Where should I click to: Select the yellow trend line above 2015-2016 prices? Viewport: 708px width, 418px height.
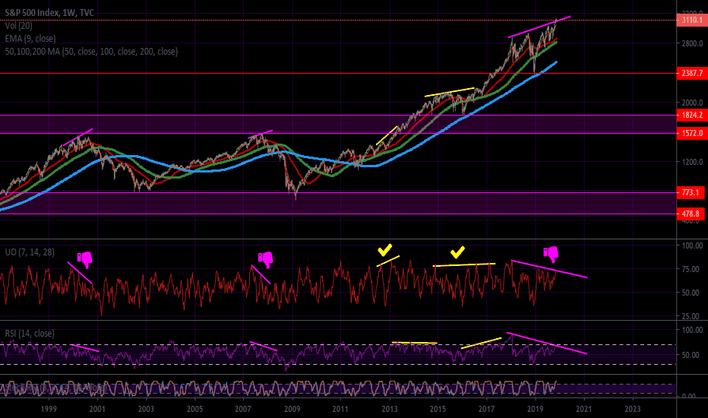(x=449, y=92)
